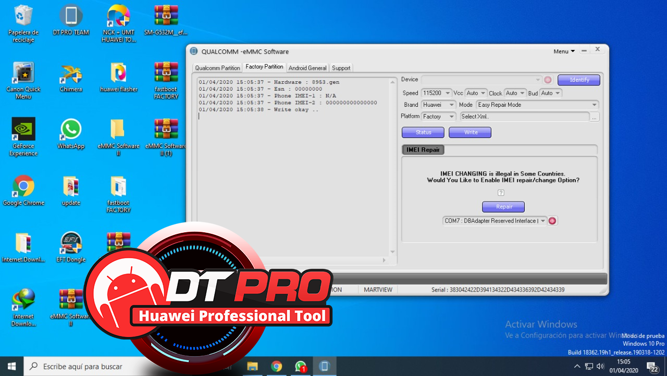Switch to the Android General tab
This screenshot has width=667, height=376.
307,68
